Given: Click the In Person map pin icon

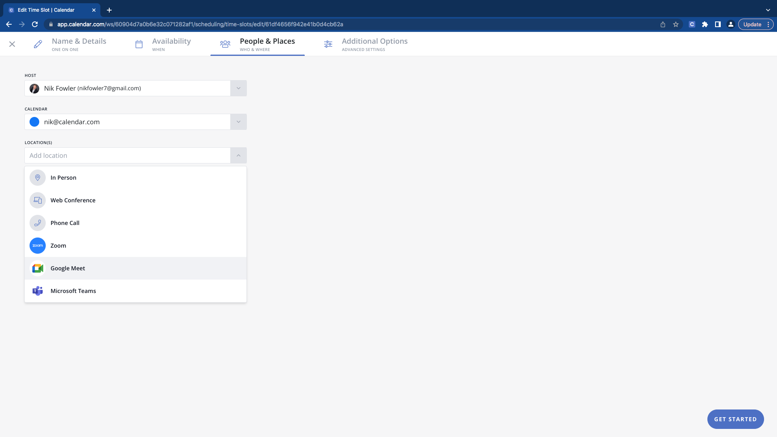Looking at the screenshot, I should click(x=37, y=178).
